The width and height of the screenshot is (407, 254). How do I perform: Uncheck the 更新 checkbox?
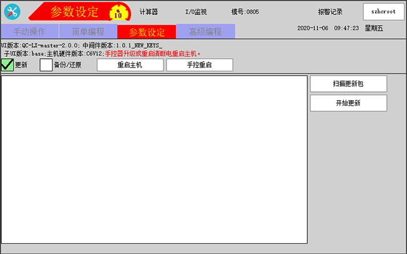(8, 65)
